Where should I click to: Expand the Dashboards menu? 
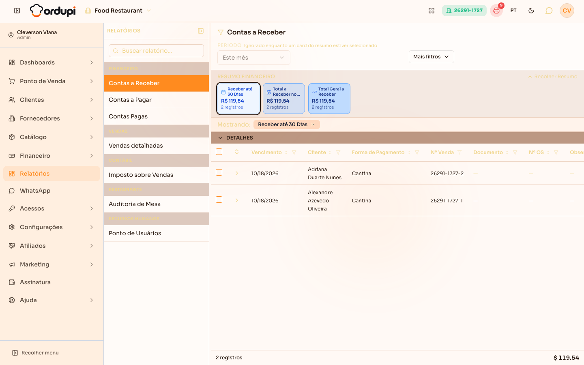click(x=52, y=62)
